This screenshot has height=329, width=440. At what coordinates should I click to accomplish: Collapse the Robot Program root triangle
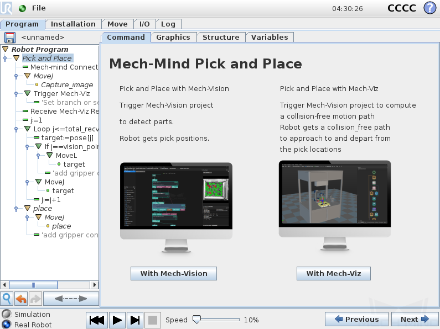(6, 49)
